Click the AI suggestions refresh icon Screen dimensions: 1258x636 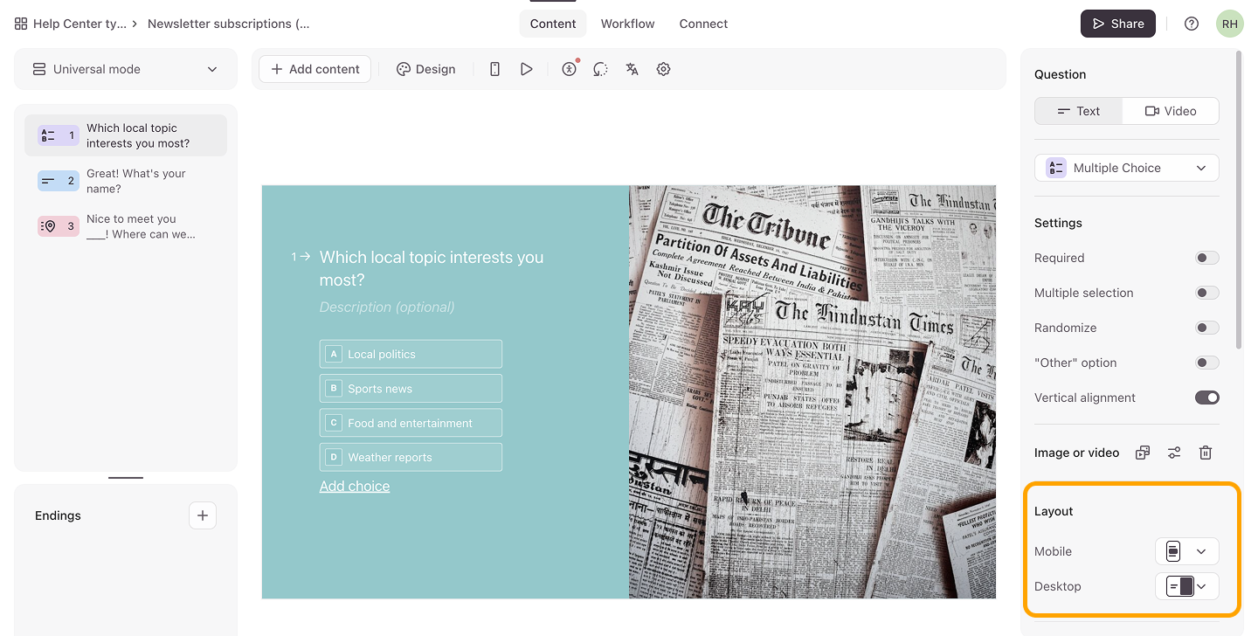tap(600, 69)
